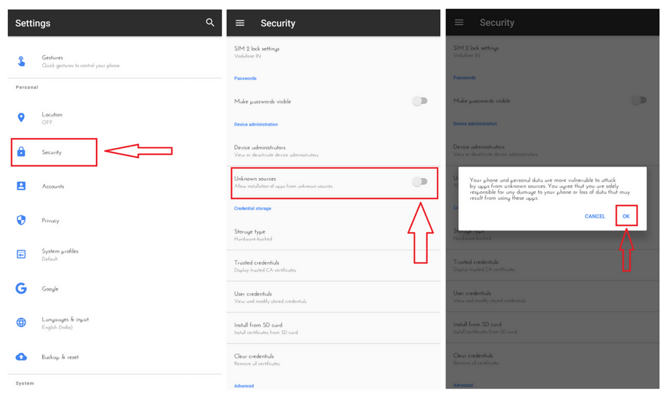The width and height of the screenshot is (666, 400).
Task: Tap the search icon in Settings header
Action: [210, 23]
